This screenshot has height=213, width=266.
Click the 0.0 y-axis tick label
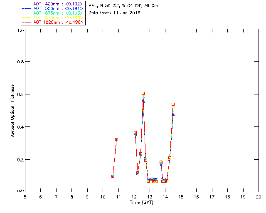[x=20, y=191]
